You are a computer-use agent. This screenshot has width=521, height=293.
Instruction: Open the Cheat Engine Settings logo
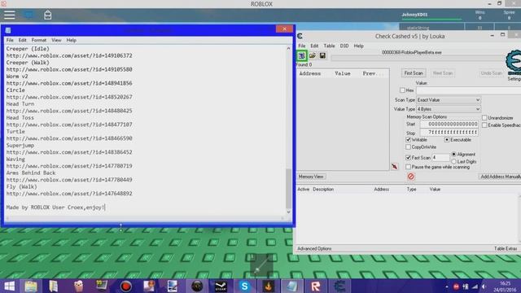point(514,63)
